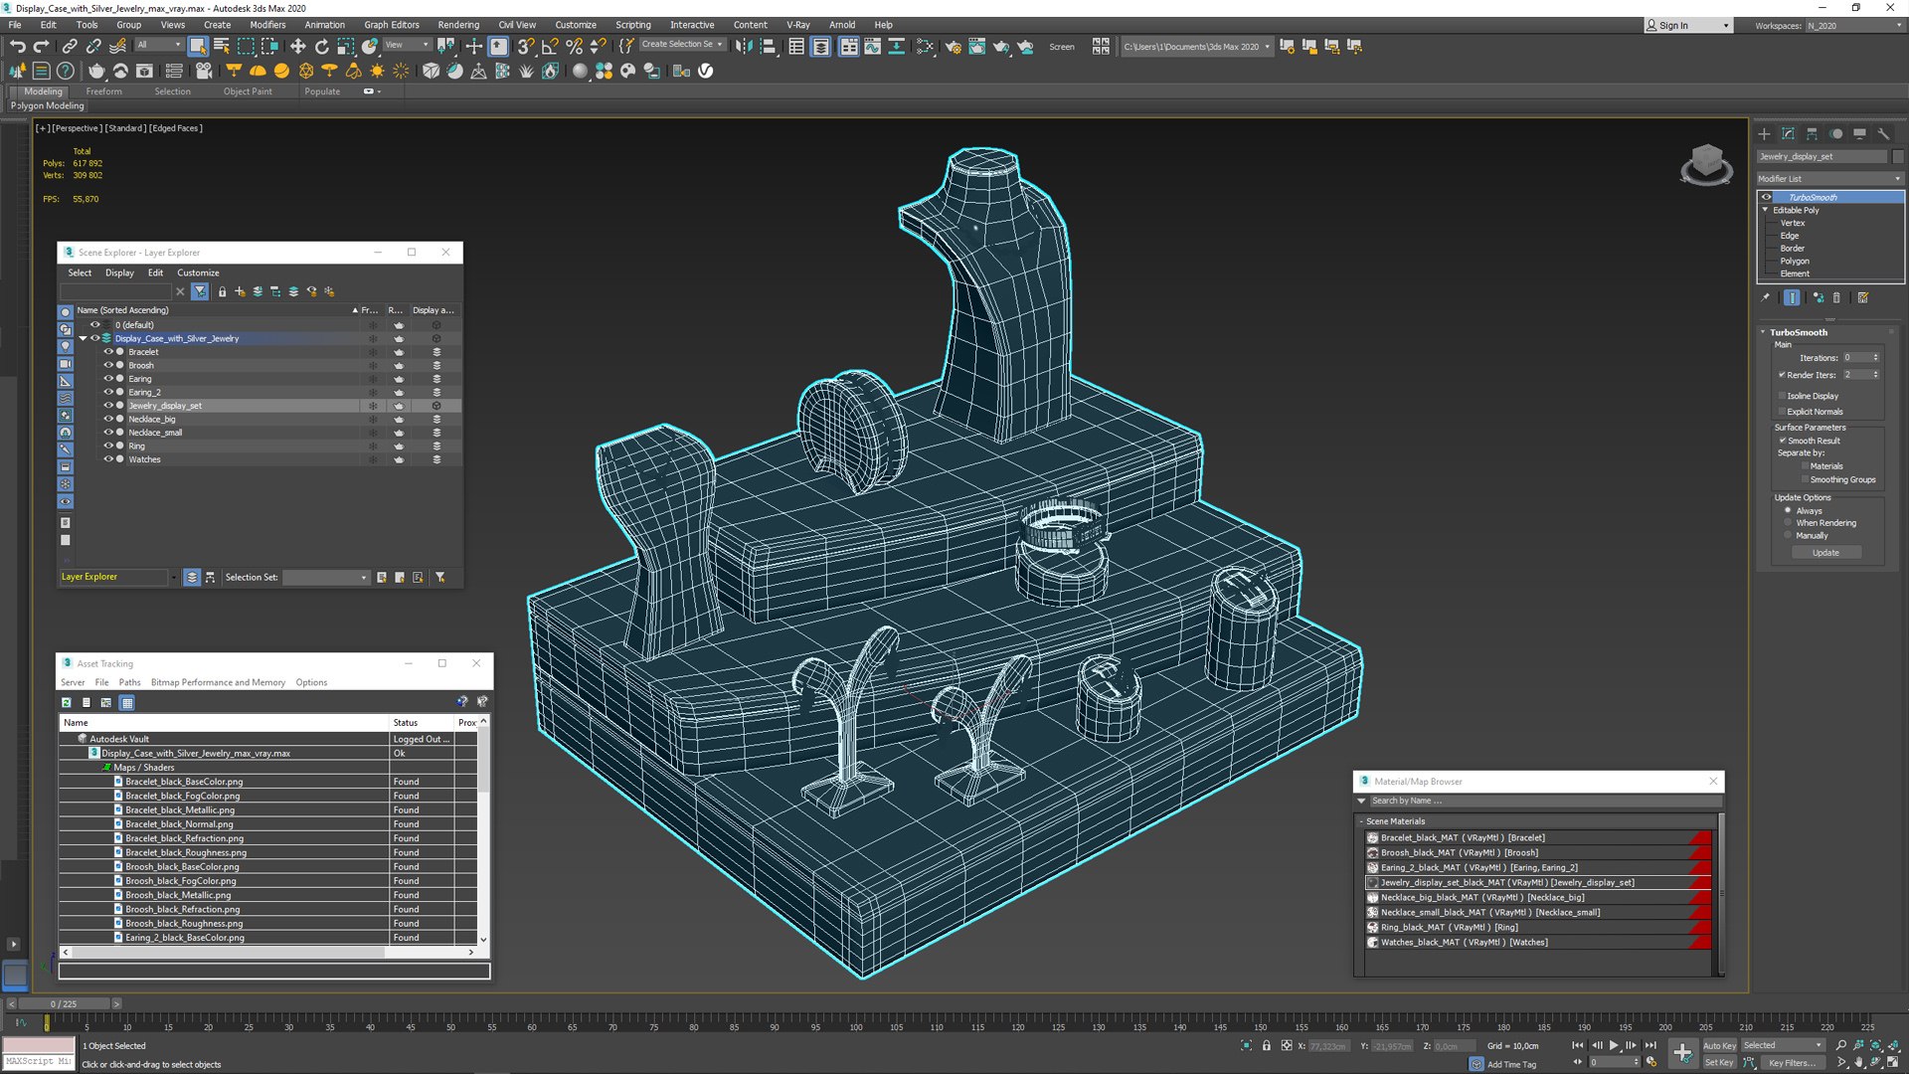Enable the Isoline Display checkbox
The image size is (1909, 1074).
point(1782,396)
